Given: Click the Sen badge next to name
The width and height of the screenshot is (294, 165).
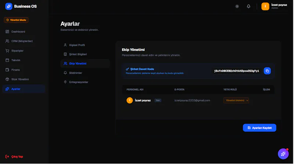Looking at the screenshot, I should (158, 100).
